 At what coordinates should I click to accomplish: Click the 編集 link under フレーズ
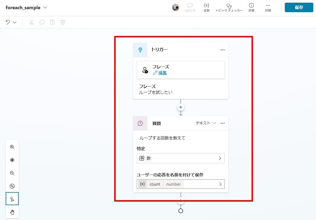pyautogui.click(x=162, y=73)
